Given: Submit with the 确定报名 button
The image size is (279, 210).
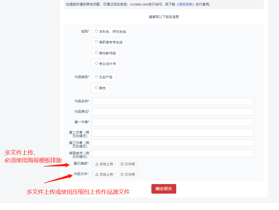Looking at the screenshot, I should 164,189.
